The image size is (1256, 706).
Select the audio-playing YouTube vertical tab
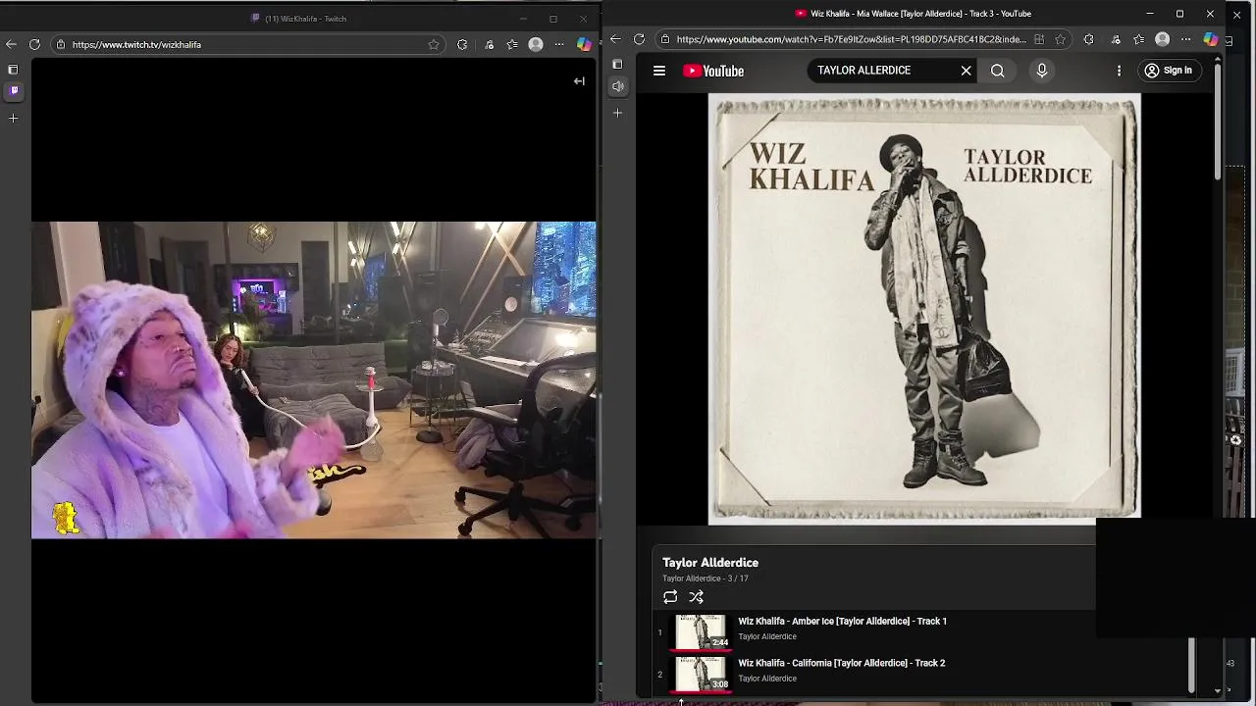pyautogui.click(x=618, y=86)
